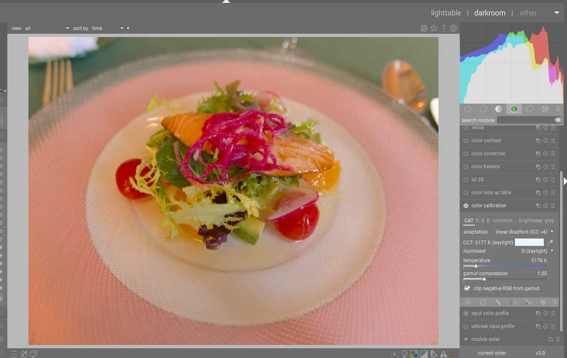Open global preferences gear icon

pos(454,28)
